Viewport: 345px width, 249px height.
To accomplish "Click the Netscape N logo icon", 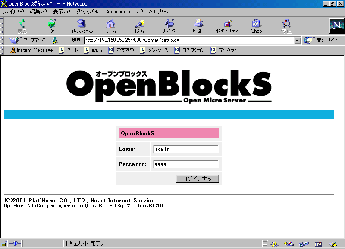I will point(337,26).
